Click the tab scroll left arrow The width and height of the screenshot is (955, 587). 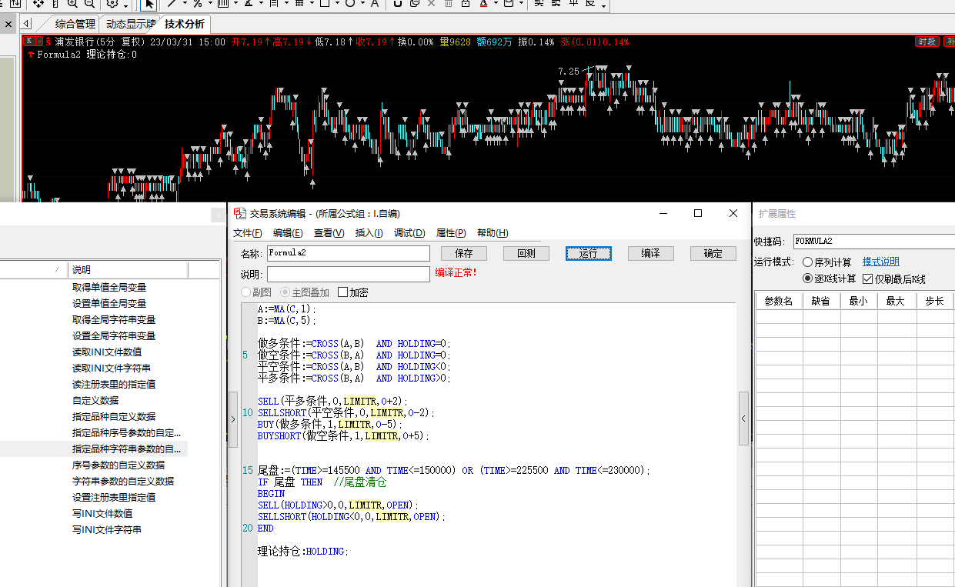(26, 24)
